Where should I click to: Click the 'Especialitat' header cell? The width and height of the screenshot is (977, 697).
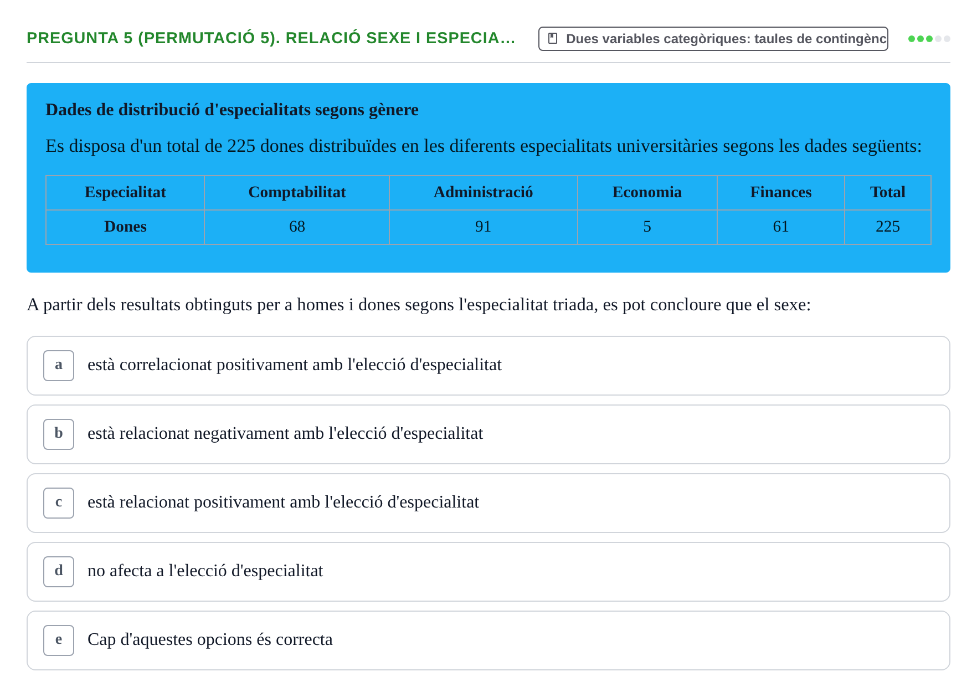click(x=125, y=192)
